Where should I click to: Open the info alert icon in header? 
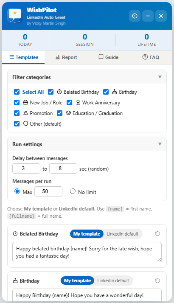[x=135, y=16]
